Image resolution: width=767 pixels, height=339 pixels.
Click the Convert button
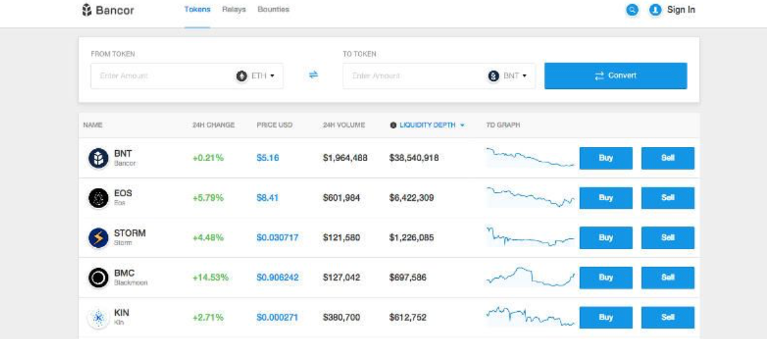(615, 76)
